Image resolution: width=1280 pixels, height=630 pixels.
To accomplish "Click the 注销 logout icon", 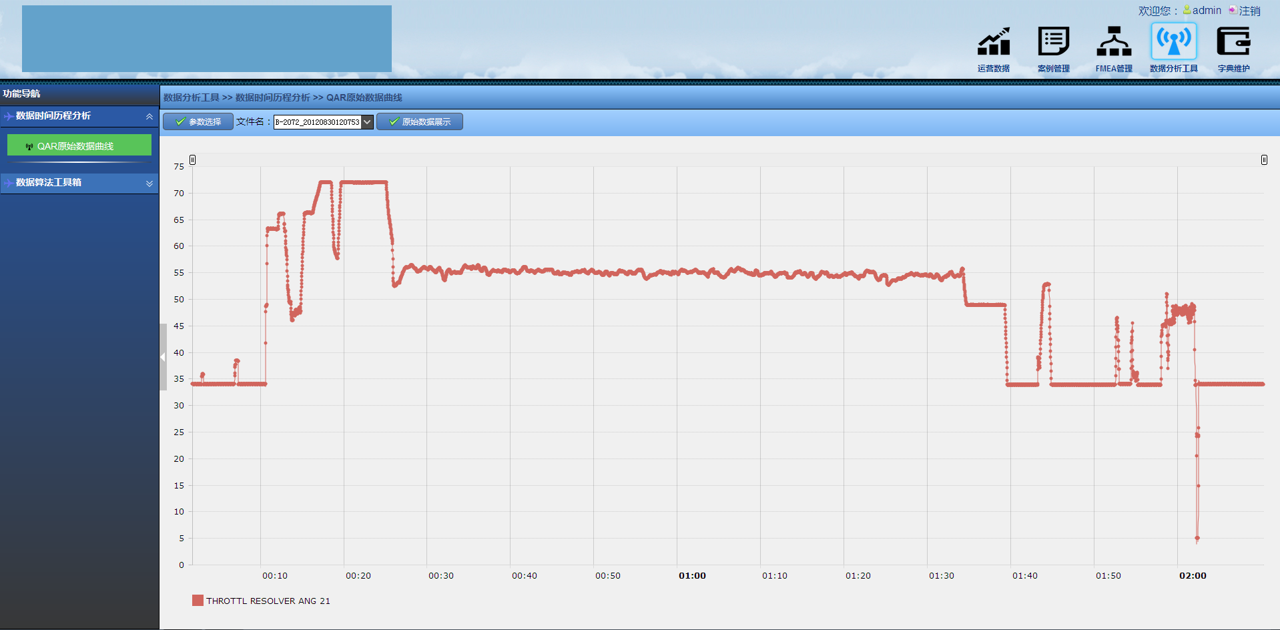I will [1233, 10].
